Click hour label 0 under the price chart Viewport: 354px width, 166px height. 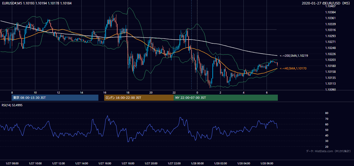(x=197, y=92)
